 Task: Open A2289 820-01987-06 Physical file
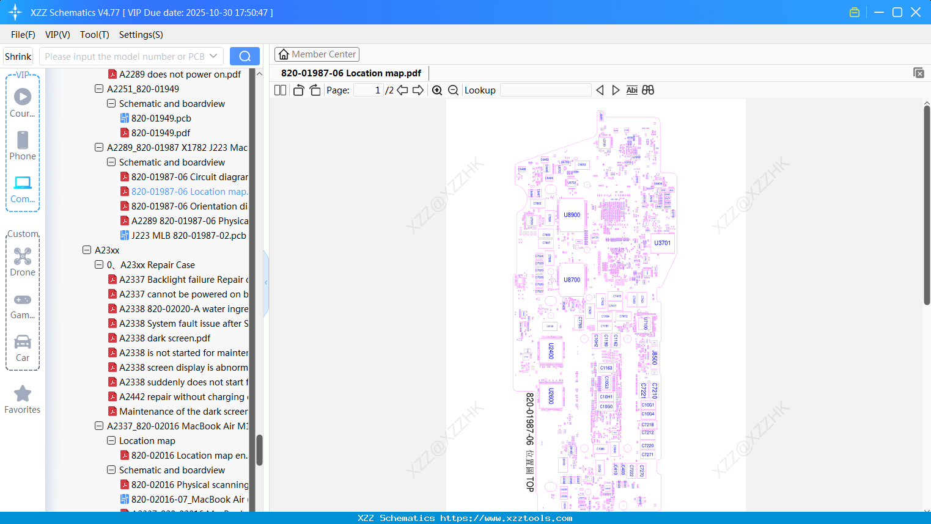184,221
